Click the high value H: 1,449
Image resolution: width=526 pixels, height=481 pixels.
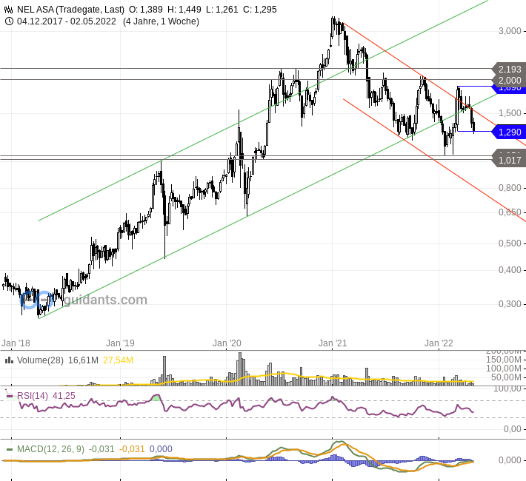(x=184, y=10)
